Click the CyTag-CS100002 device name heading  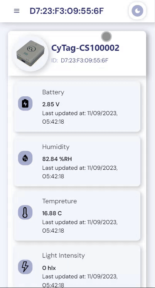point(85,48)
